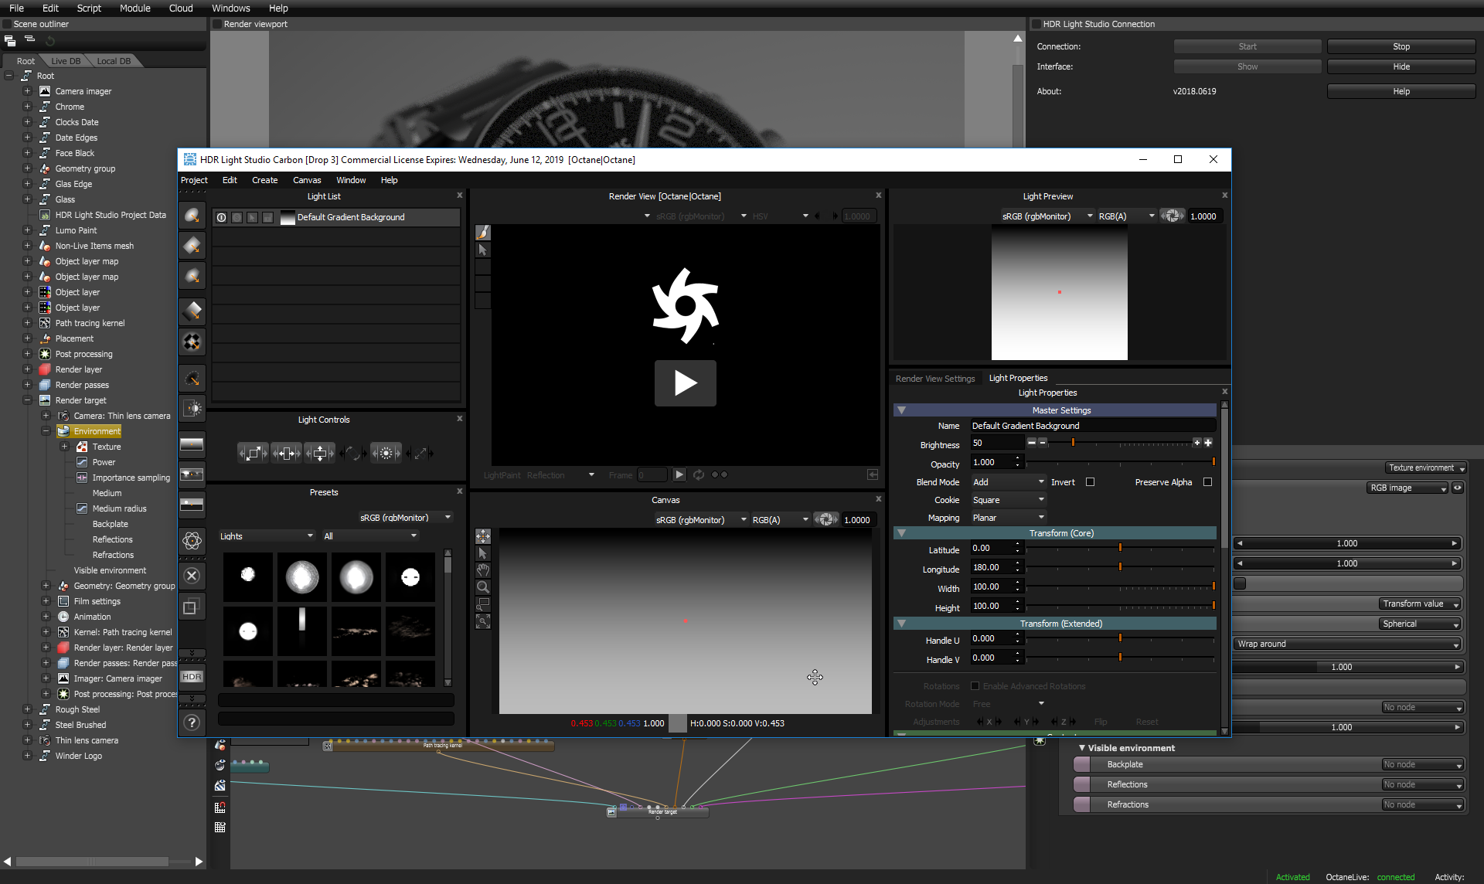Open the Canvas menu in HDR Light Studio
Viewport: 1484px width, 884px height.
tap(306, 181)
